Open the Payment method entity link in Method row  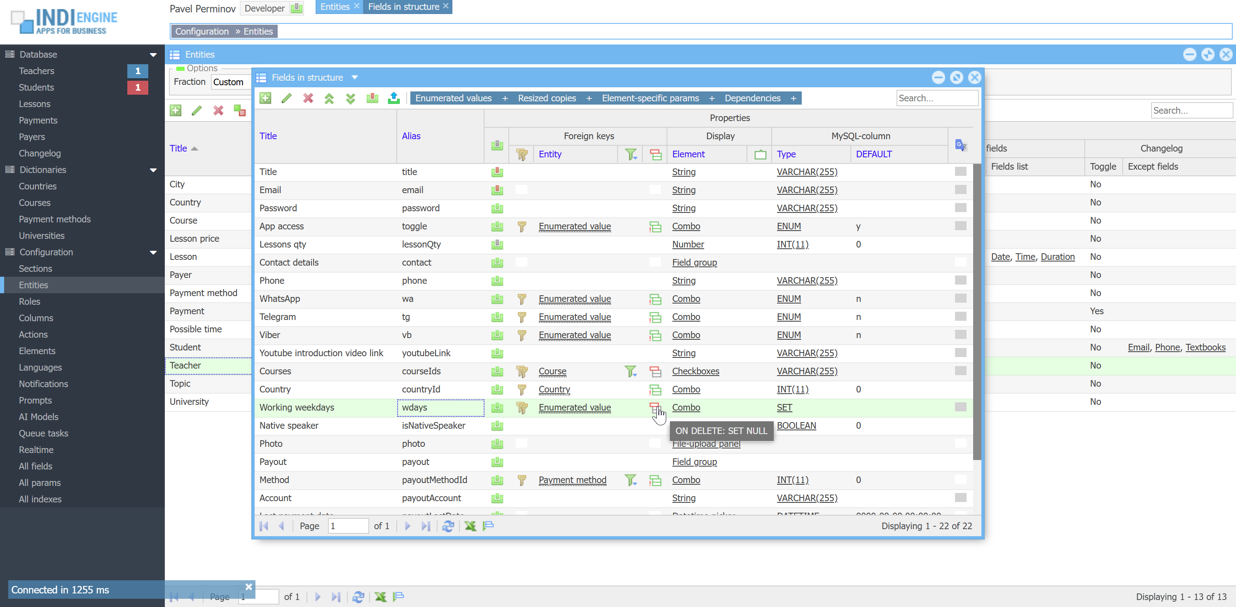click(x=572, y=479)
